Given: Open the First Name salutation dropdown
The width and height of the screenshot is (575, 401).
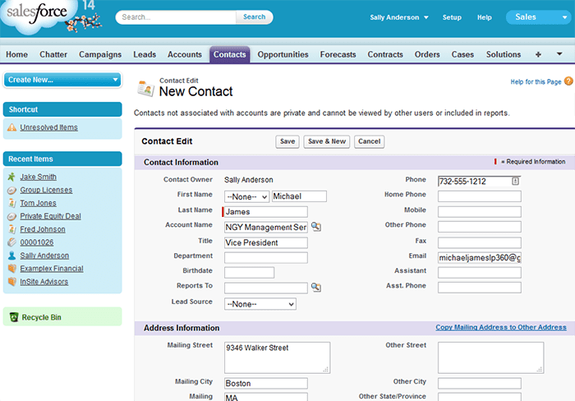Looking at the screenshot, I should [x=246, y=196].
